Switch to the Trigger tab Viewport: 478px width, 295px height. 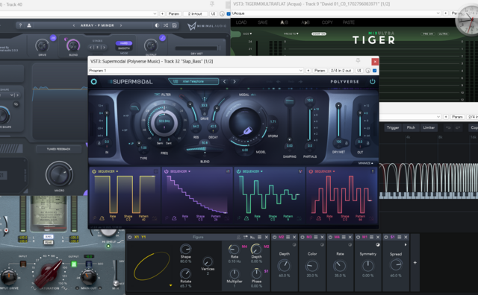pyautogui.click(x=393, y=127)
